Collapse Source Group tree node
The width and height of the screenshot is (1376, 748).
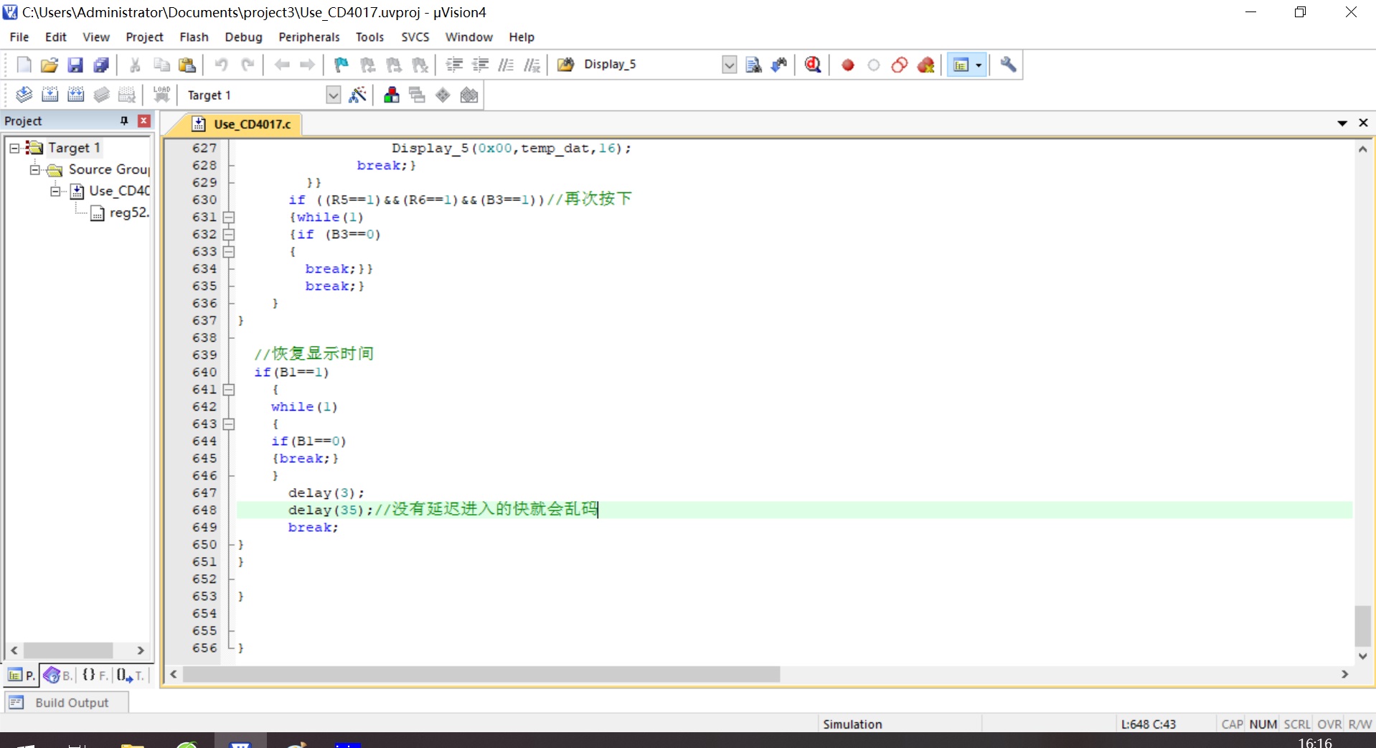pos(34,169)
